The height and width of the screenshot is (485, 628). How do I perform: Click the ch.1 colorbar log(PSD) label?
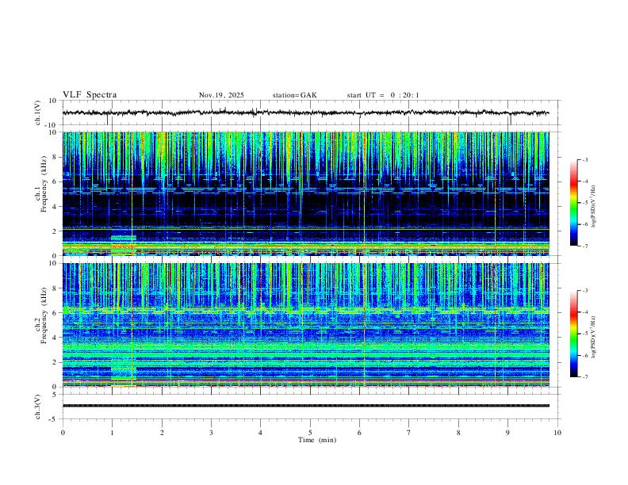[x=593, y=207]
